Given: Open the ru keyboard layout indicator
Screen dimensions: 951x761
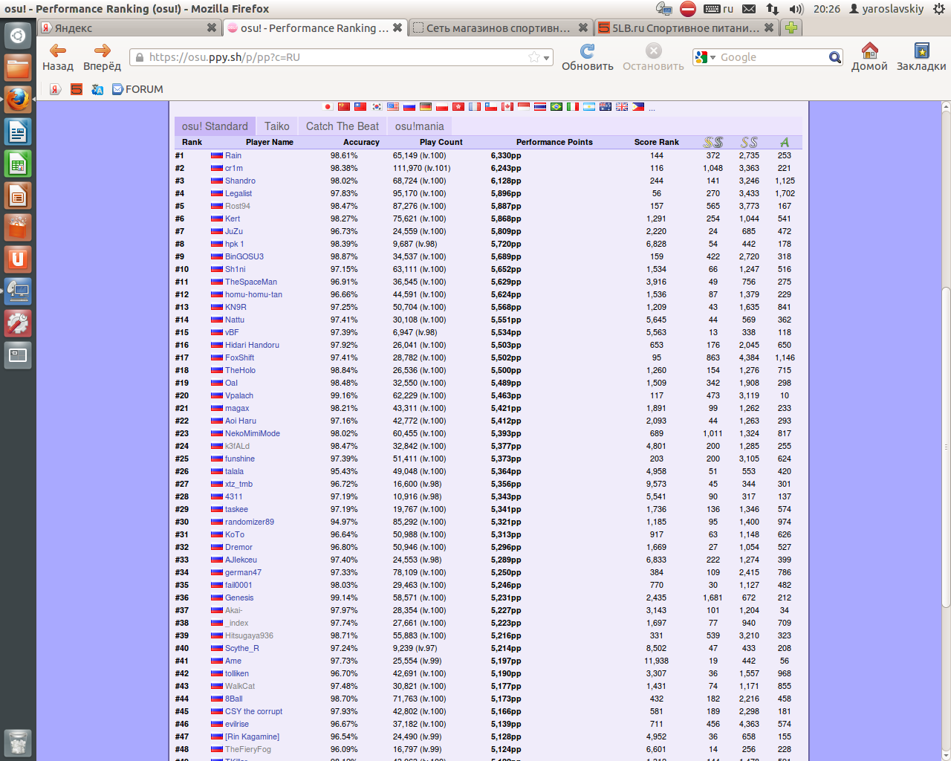Looking at the screenshot, I should click(x=718, y=9).
